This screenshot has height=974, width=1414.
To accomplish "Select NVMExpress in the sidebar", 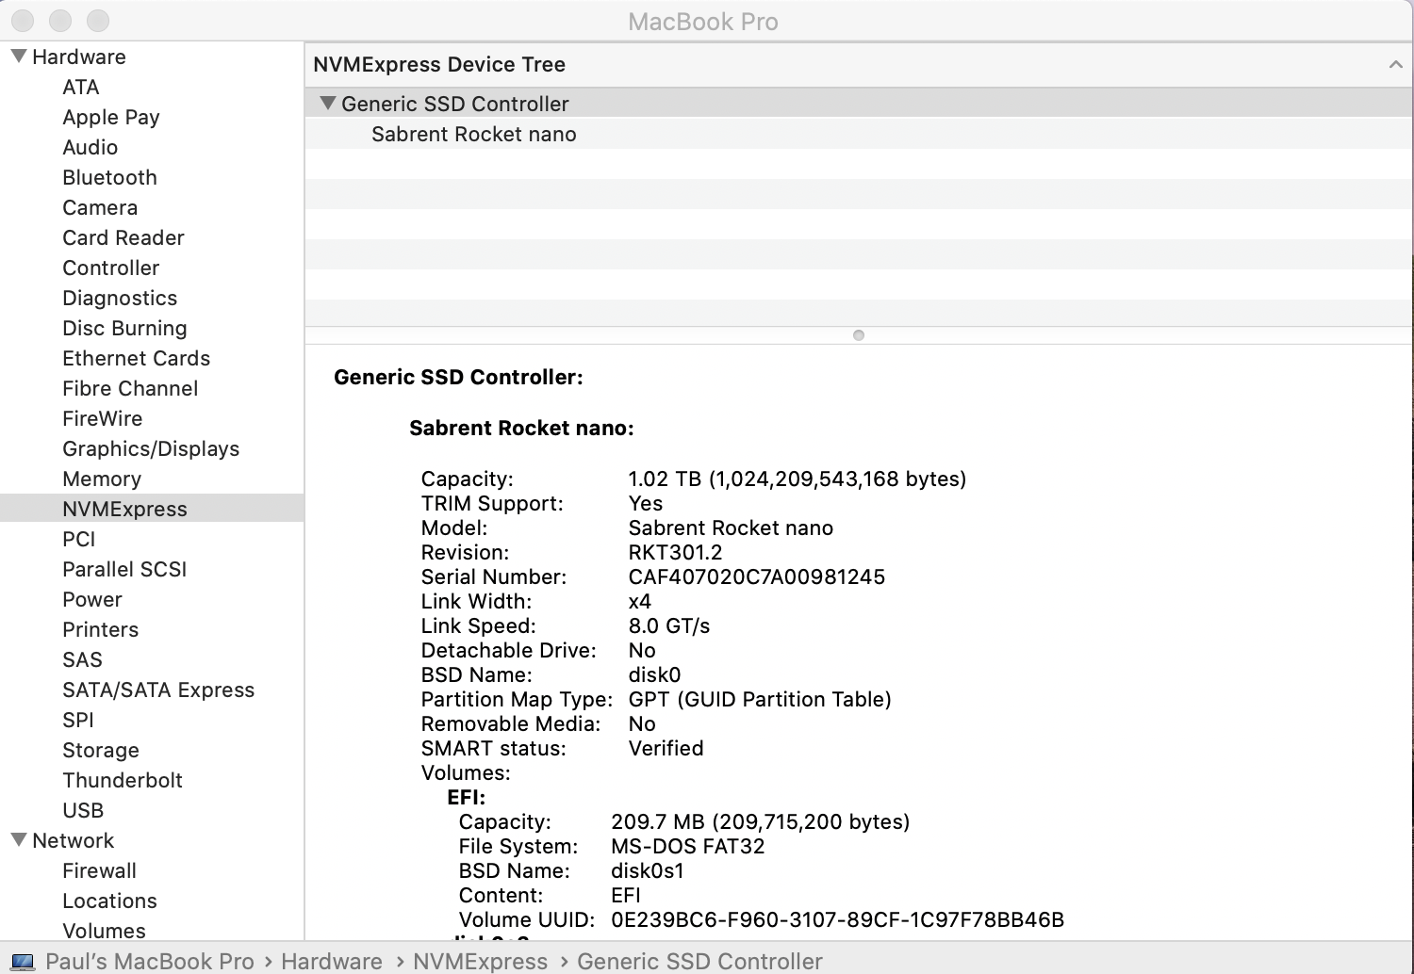I will 152,509.
